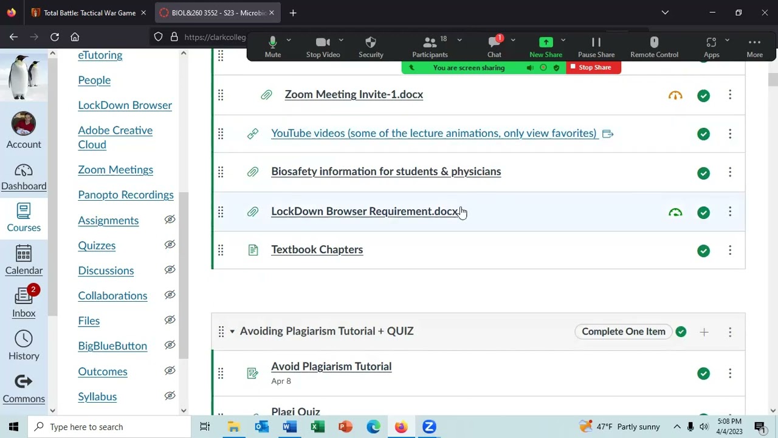778x438 pixels.
Task: Open Zoom app from Windows taskbar
Action: point(429,427)
